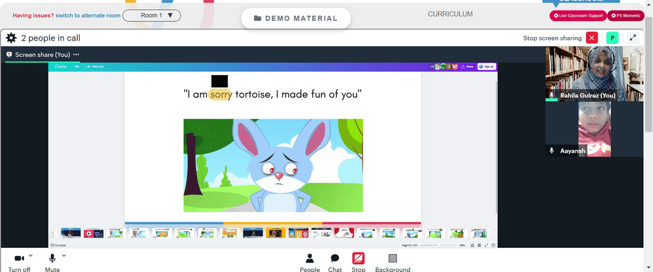
Task: Open the Chat panel
Action: coord(335,264)
